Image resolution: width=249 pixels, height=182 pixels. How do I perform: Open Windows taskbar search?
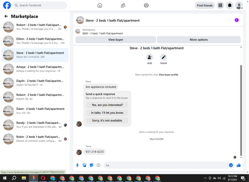pyautogui.click(x=14, y=178)
